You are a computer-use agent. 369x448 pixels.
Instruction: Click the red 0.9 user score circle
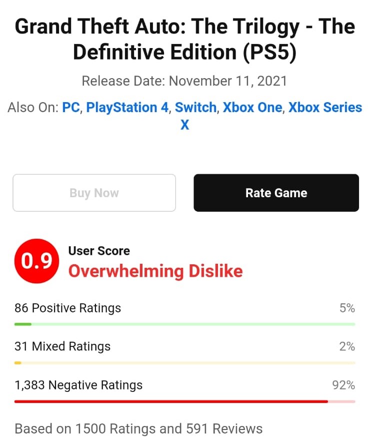37,261
